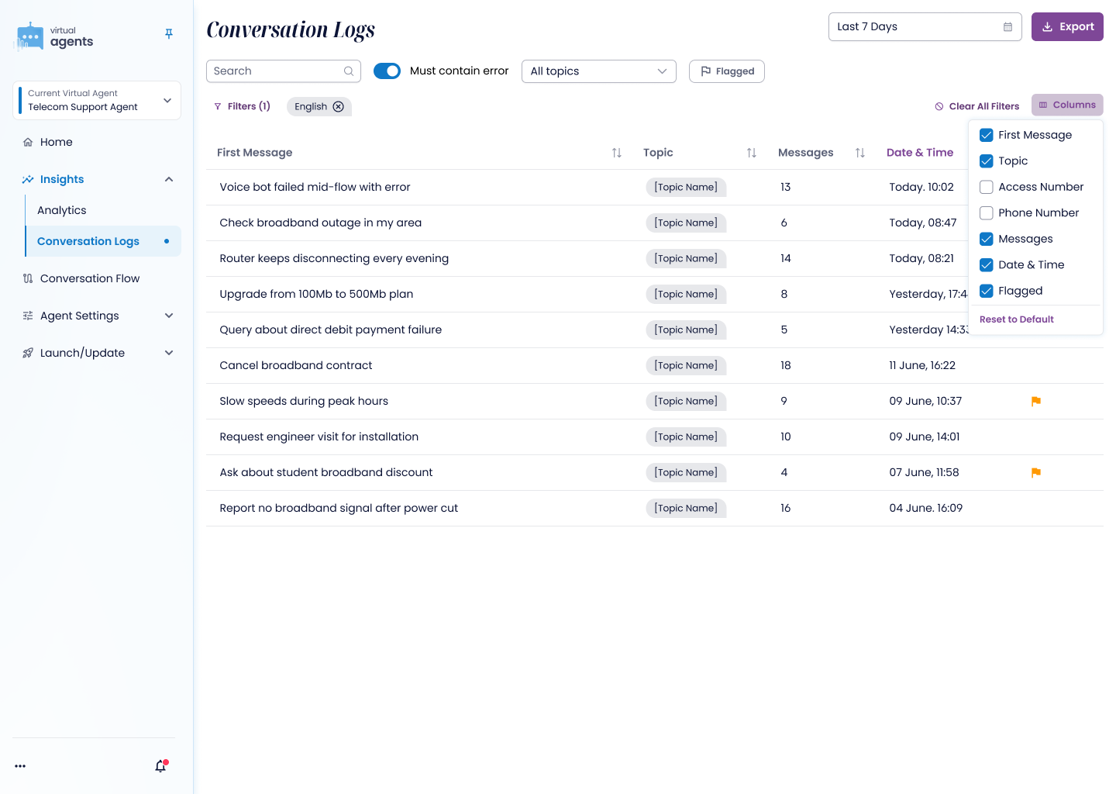Enable the Phone Number column checkbox

[x=987, y=213]
